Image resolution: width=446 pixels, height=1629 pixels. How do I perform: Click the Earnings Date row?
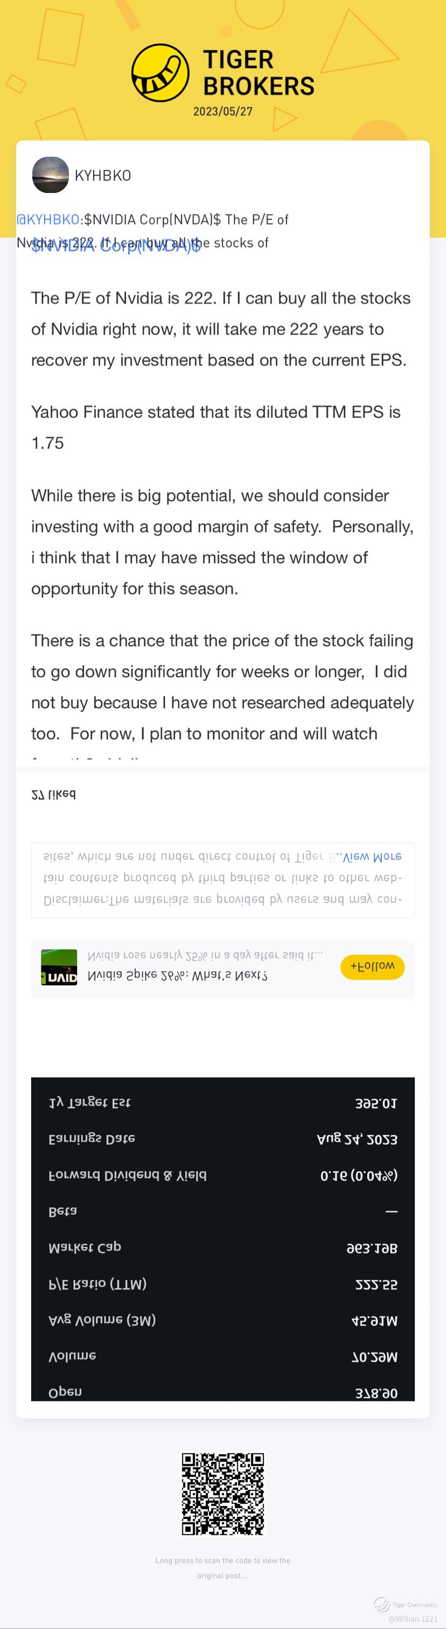[223, 1139]
